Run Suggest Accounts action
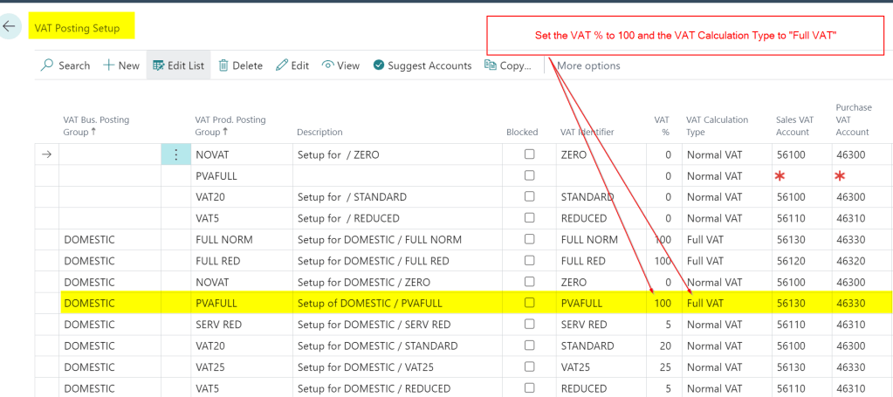893x397 pixels. 422,65
